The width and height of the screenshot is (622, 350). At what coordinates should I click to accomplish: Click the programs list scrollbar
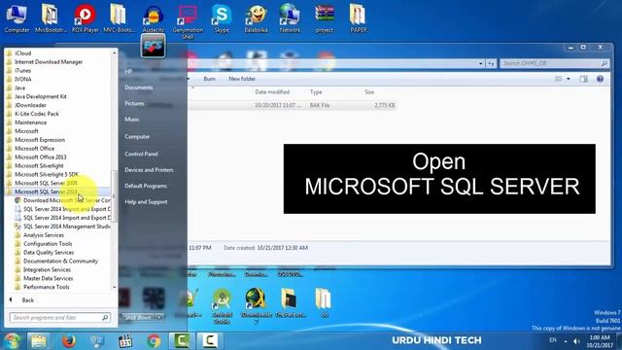coord(115,196)
